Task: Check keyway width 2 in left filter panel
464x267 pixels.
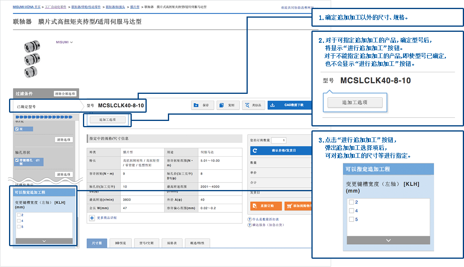Action: pos(19,215)
